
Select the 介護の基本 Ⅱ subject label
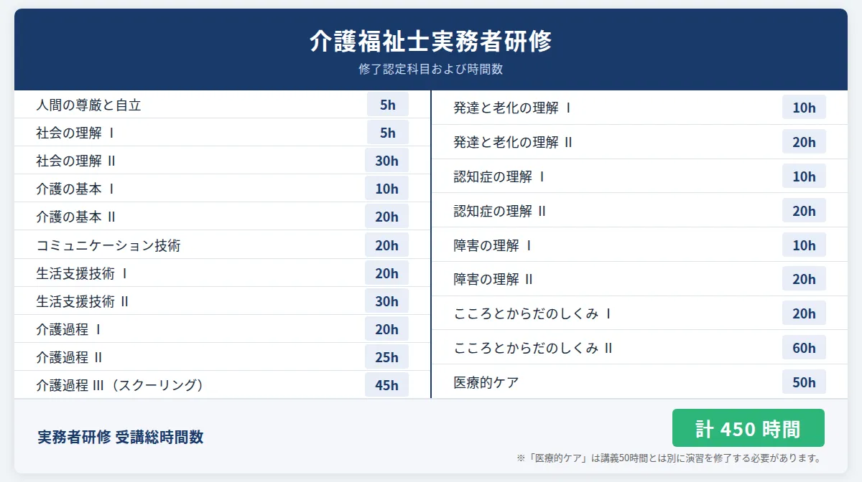pyautogui.click(x=75, y=217)
